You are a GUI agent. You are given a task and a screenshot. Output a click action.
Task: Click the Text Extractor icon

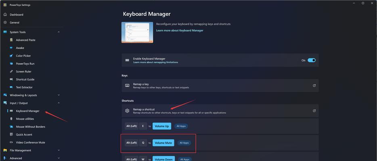click(x=11, y=87)
